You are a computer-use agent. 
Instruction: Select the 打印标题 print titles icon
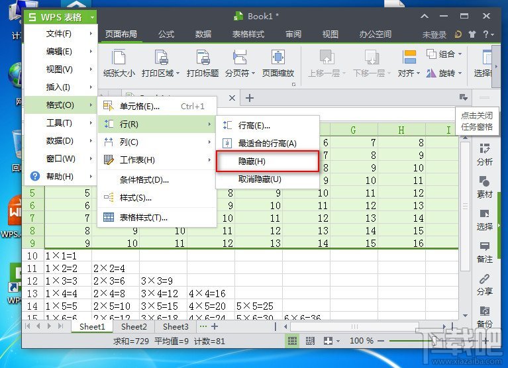tap(203, 58)
